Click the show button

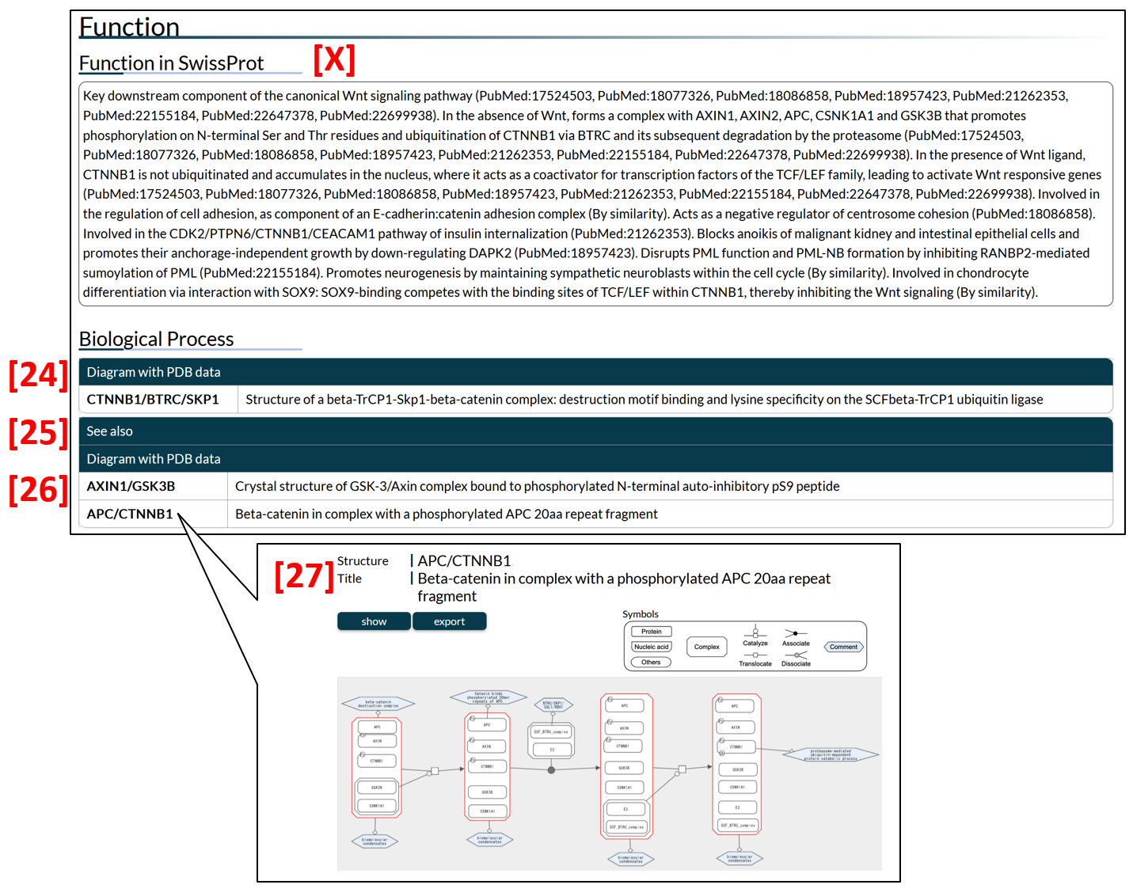click(x=374, y=621)
